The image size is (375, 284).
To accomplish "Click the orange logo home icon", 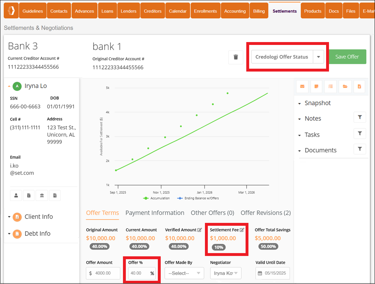I will click(x=11, y=11).
